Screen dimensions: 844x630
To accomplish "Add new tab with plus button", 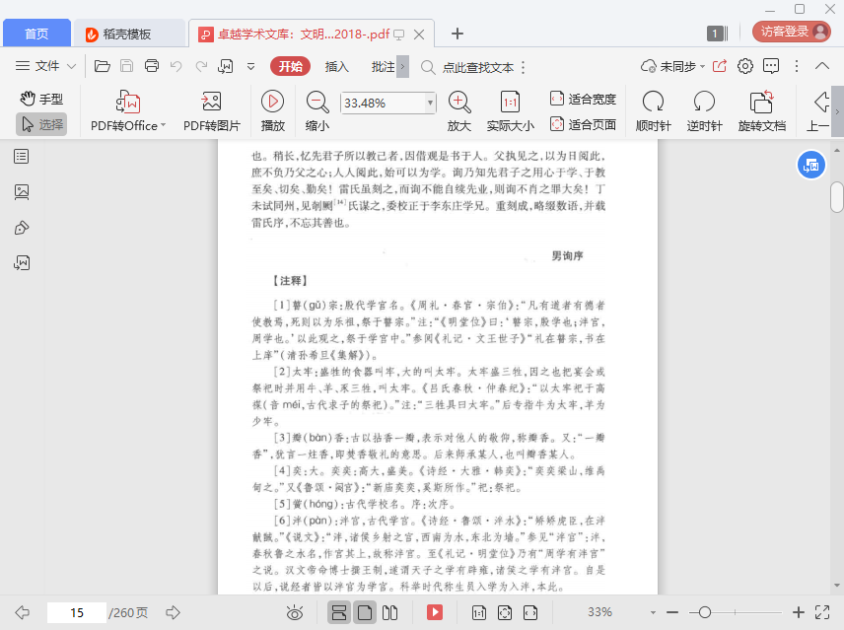I will click(x=457, y=34).
